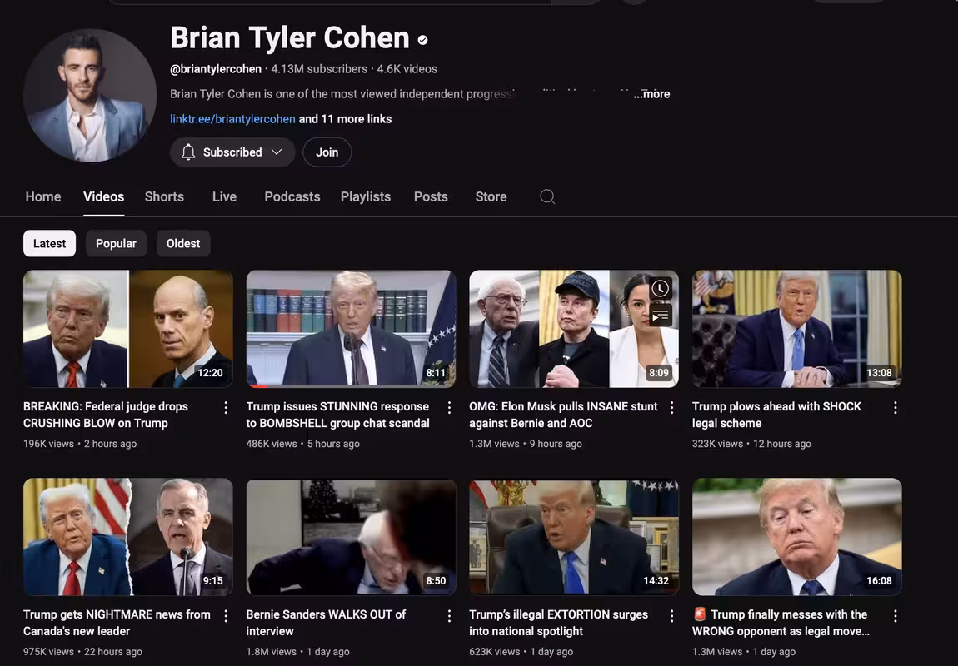Open options menu for NIGHTMARE news from Canada video
Image resolution: width=958 pixels, height=666 pixels.
[x=226, y=616]
